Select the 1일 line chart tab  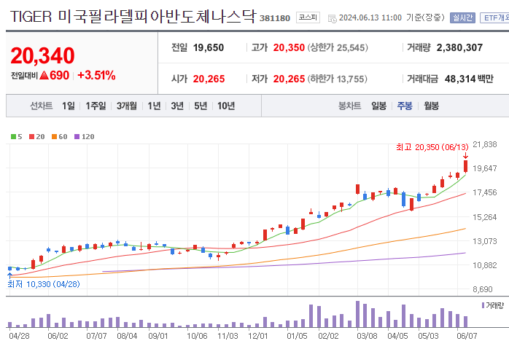coord(68,106)
